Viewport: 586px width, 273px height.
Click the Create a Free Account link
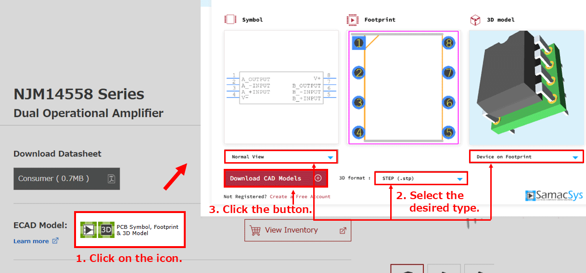click(x=300, y=197)
